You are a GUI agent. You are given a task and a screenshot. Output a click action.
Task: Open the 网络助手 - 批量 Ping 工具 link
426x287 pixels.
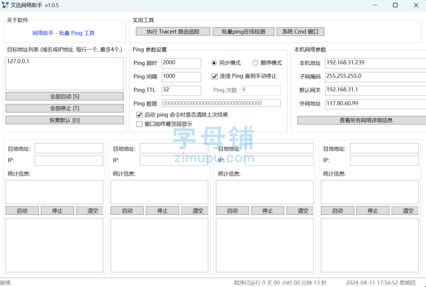[64, 33]
